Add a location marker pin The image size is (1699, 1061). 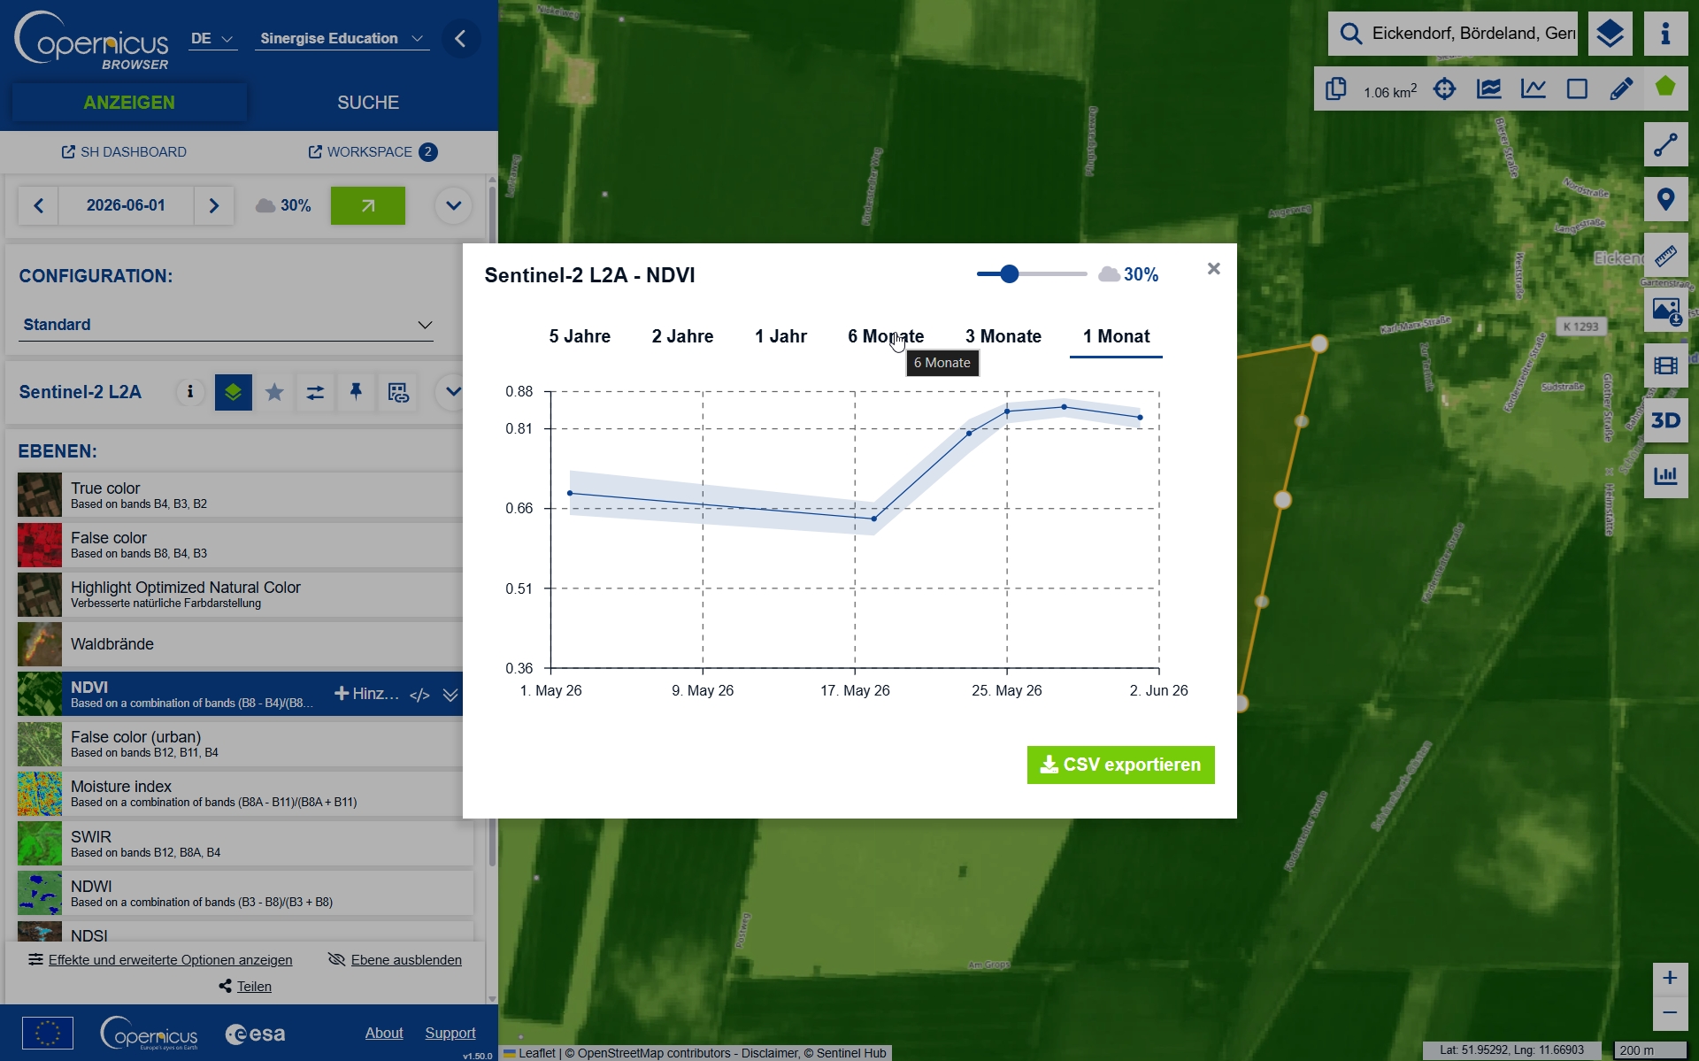pos(1665,199)
